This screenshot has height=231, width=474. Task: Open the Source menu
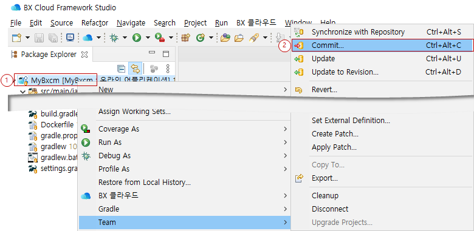61,23
